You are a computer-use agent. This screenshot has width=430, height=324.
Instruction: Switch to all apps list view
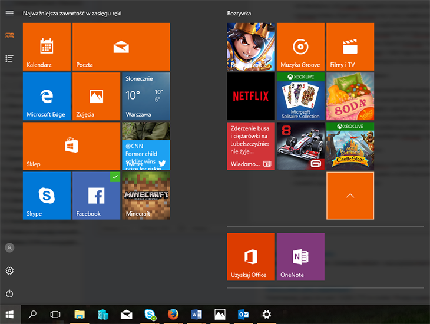pos(9,58)
